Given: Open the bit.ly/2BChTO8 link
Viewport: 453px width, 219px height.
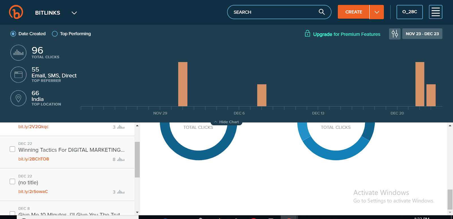Looking at the screenshot, I should [34, 159].
